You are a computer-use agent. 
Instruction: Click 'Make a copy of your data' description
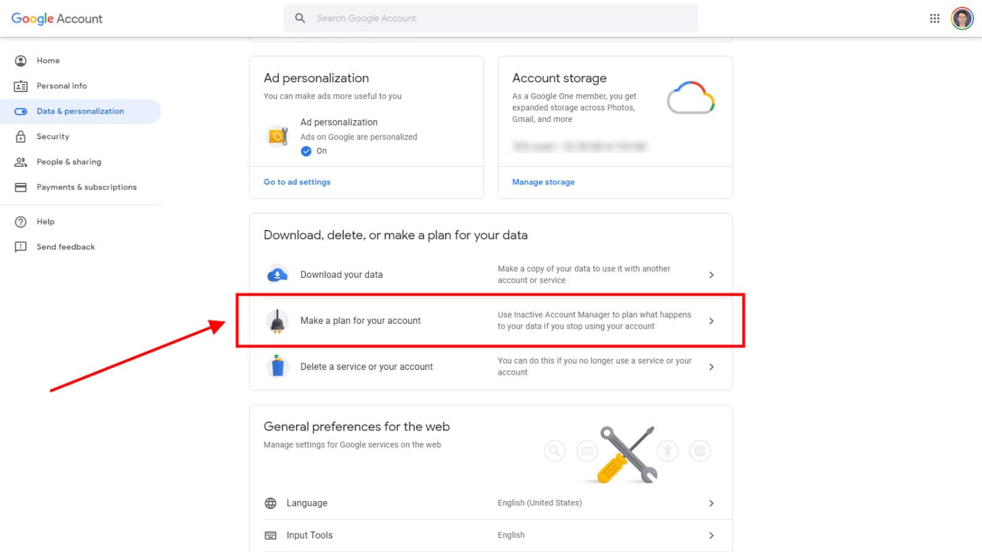click(x=584, y=274)
